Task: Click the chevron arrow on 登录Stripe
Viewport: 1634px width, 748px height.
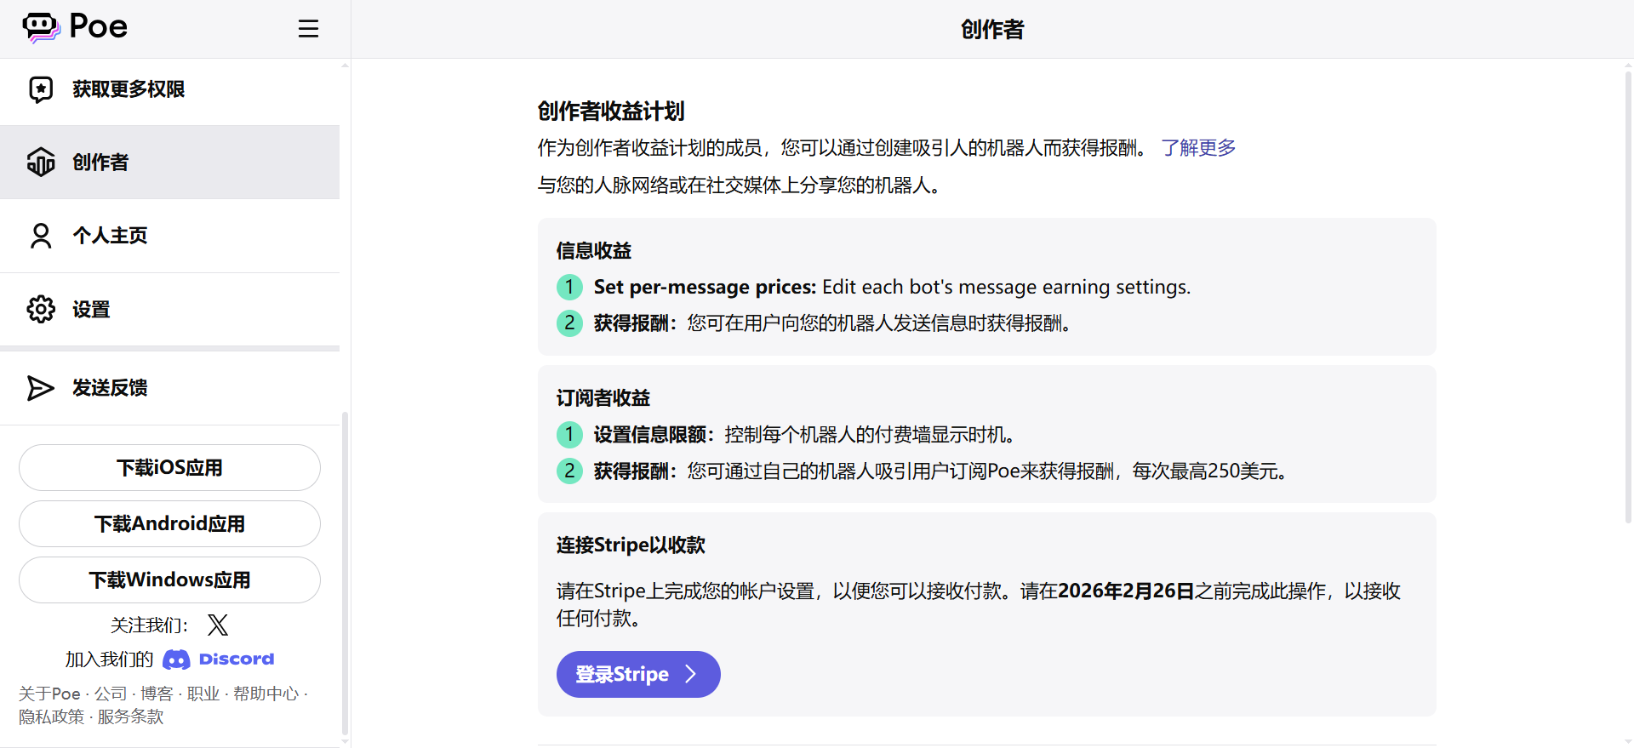Action: pyautogui.click(x=691, y=675)
